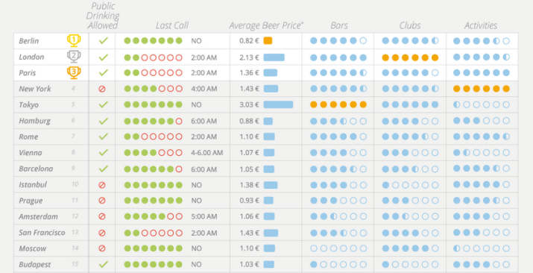Screen dimensions: 533x273
Task: Click New York's red prohibited drinking icon
Action: coord(101,89)
